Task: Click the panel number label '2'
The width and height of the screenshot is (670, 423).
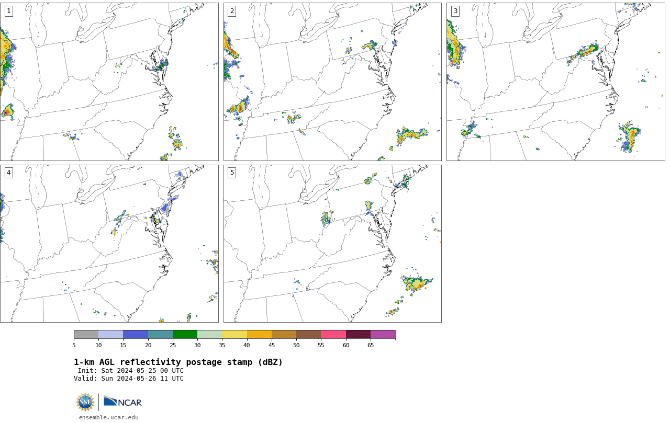Action: pyautogui.click(x=232, y=11)
